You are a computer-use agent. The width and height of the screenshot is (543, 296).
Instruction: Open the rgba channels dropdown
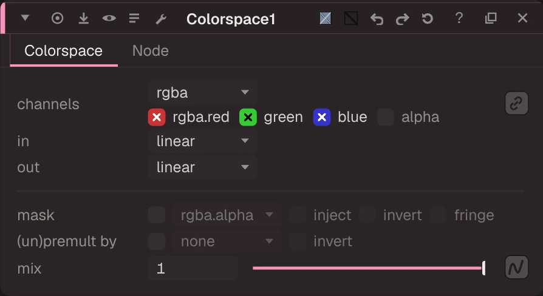pyautogui.click(x=203, y=92)
